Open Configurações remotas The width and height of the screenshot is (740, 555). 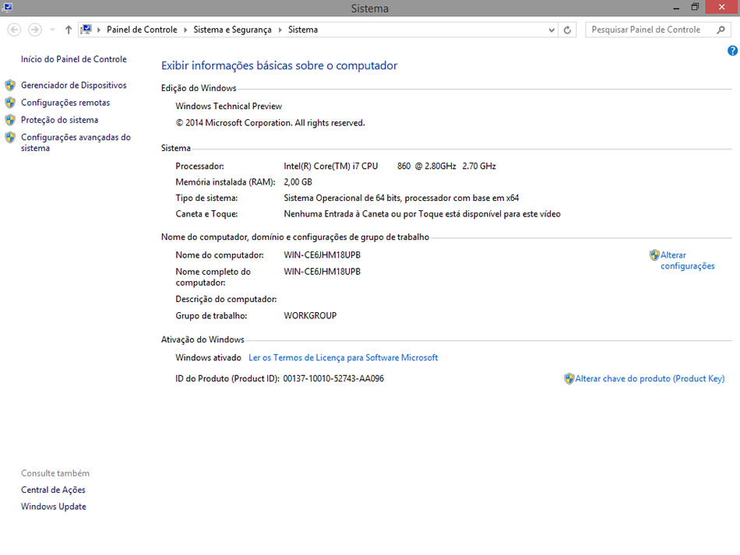point(65,103)
